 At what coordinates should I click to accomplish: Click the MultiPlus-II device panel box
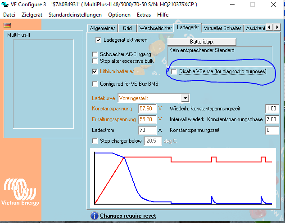(43, 84)
